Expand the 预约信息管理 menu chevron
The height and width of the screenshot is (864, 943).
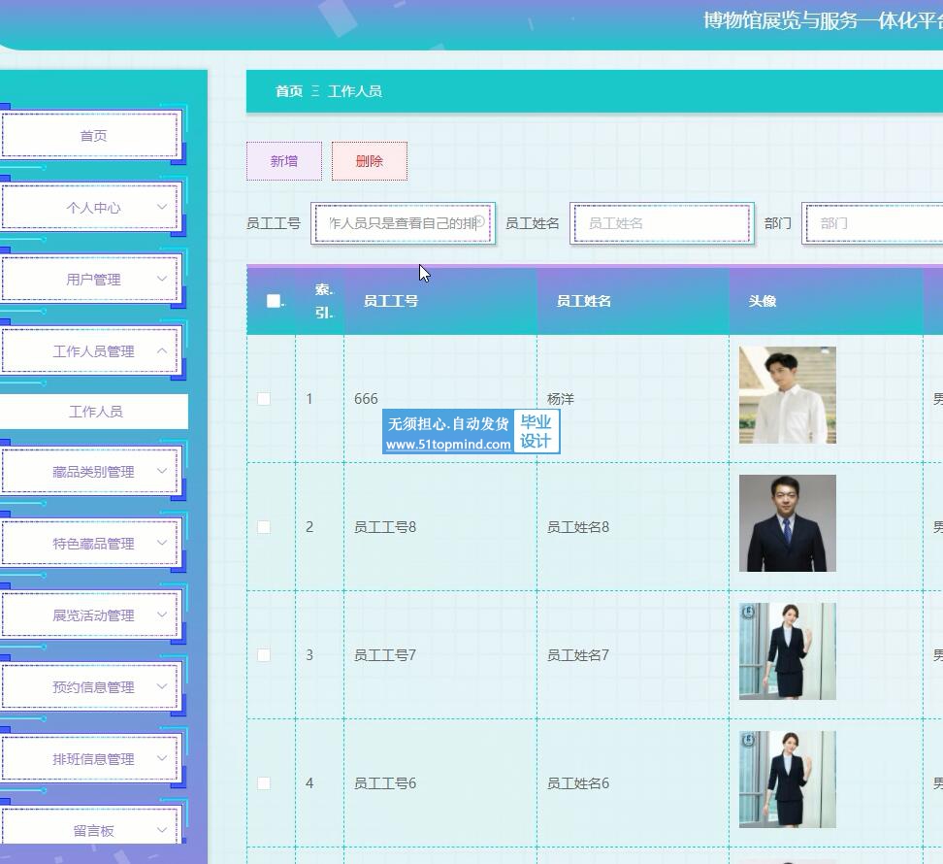coord(162,686)
